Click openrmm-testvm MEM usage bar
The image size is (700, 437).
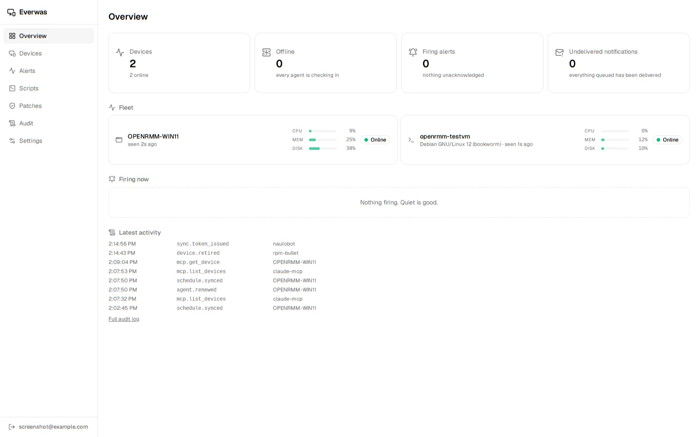coord(615,140)
